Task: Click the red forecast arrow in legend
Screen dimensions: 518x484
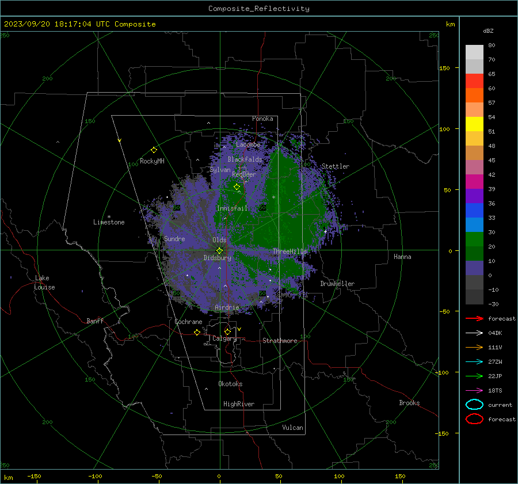Action: pos(474,318)
